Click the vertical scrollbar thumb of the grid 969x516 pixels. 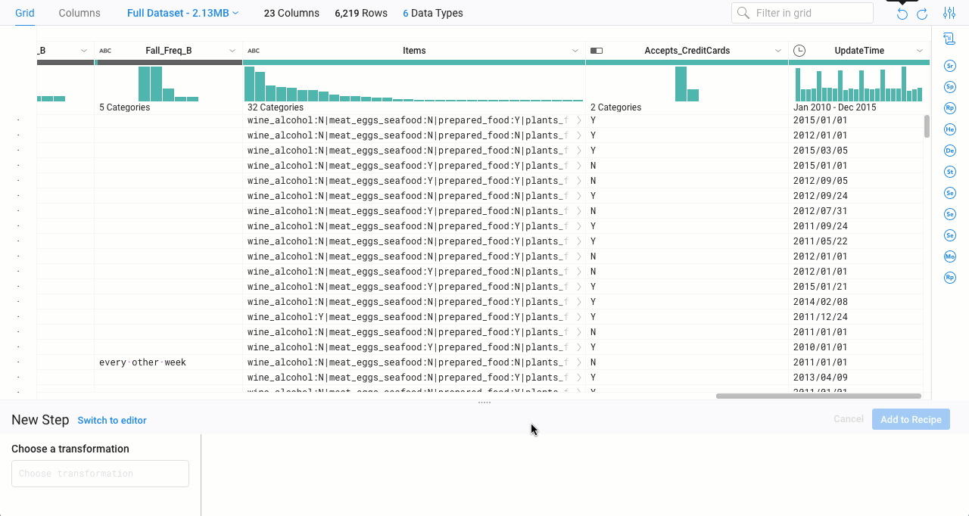[x=927, y=126]
